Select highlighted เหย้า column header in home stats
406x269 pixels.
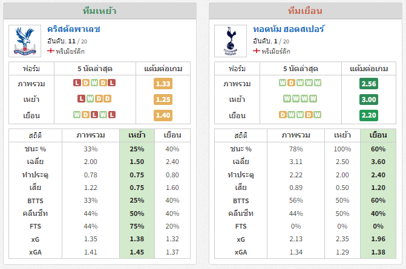pos(137,135)
